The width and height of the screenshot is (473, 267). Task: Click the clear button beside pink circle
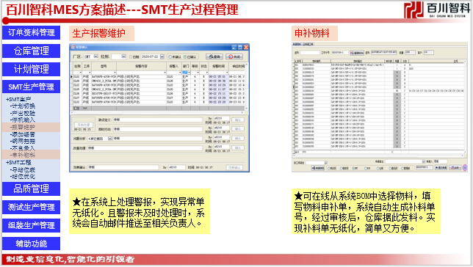point(455,167)
